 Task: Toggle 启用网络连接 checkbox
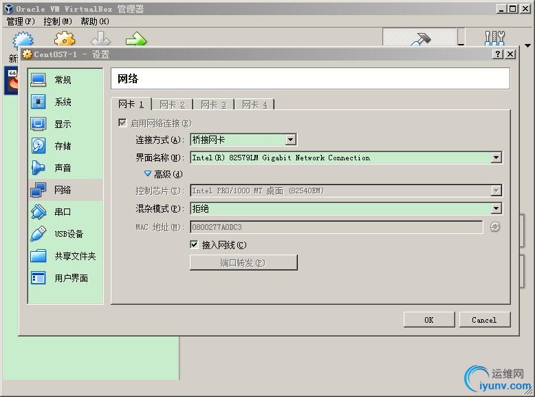pyautogui.click(x=122, y=122)
